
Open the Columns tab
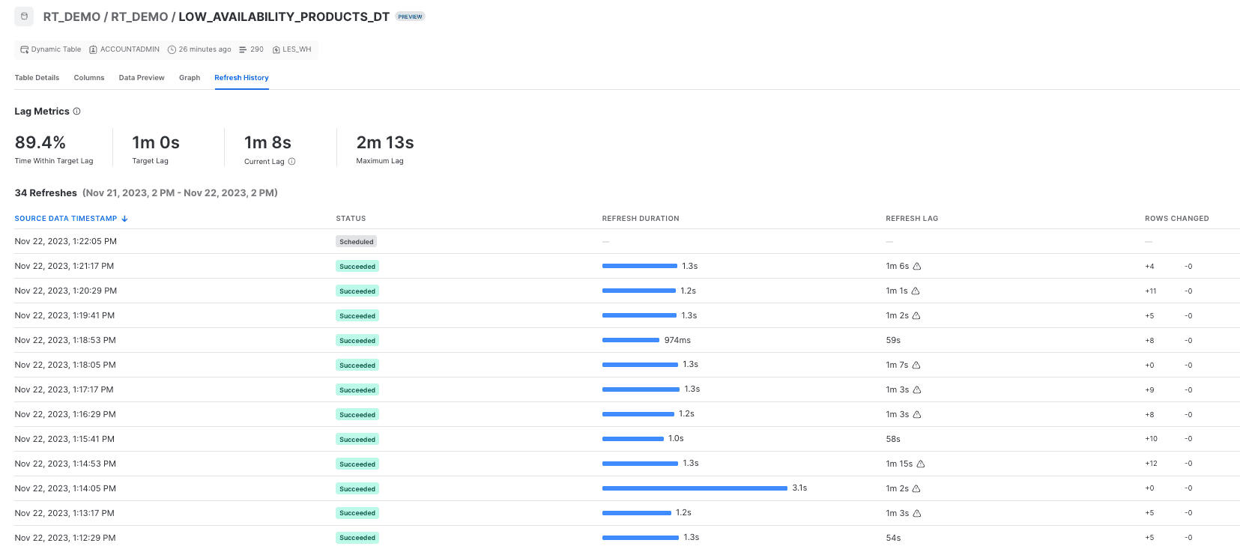click(89, 78)
